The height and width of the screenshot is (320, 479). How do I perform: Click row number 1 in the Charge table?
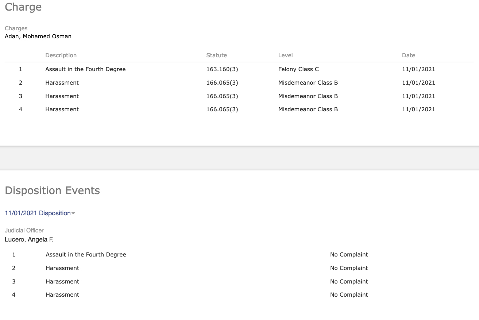(20, 69)
